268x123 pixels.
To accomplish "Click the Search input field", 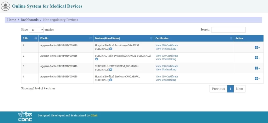I will click(x=228, y=30).
